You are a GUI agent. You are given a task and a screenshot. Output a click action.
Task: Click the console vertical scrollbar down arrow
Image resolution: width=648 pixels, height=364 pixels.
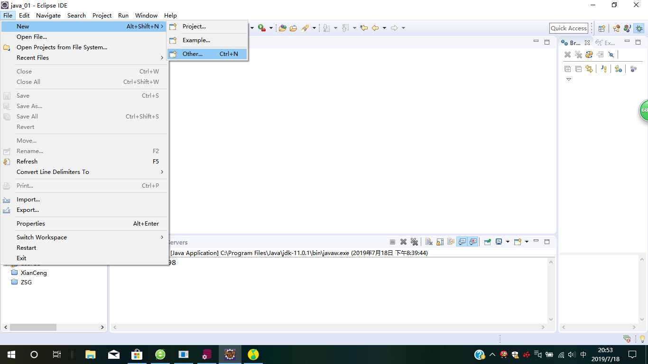pos(551,319)
